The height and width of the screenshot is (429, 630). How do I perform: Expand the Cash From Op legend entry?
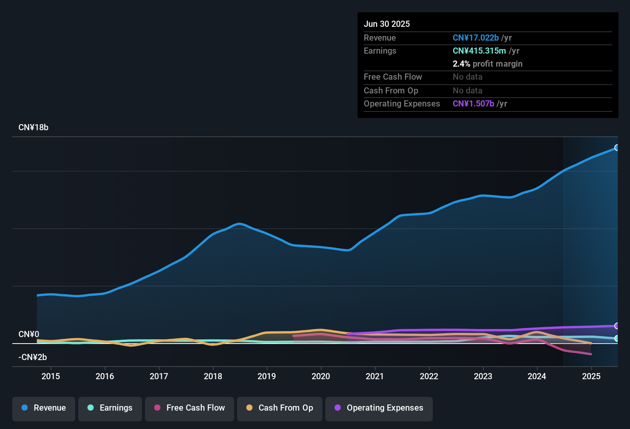279,408
